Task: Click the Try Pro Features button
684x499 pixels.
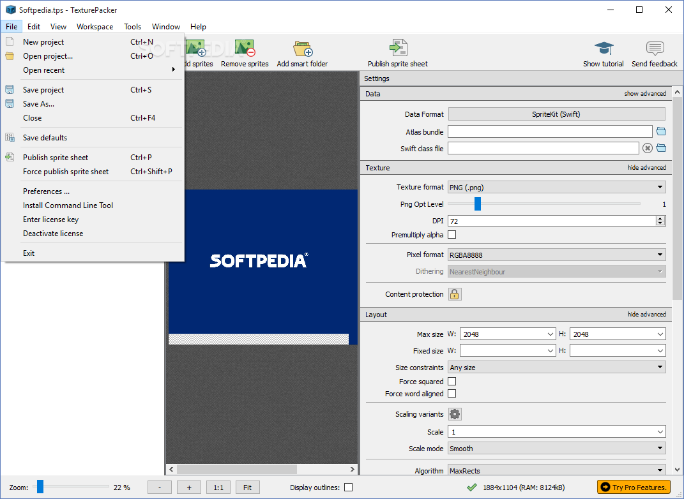Action: 634,488
